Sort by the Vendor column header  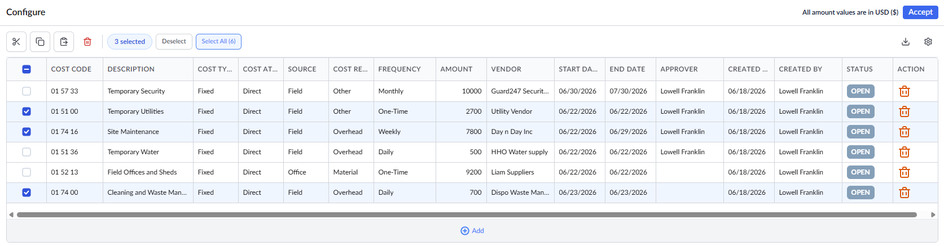tap(520, 69)
